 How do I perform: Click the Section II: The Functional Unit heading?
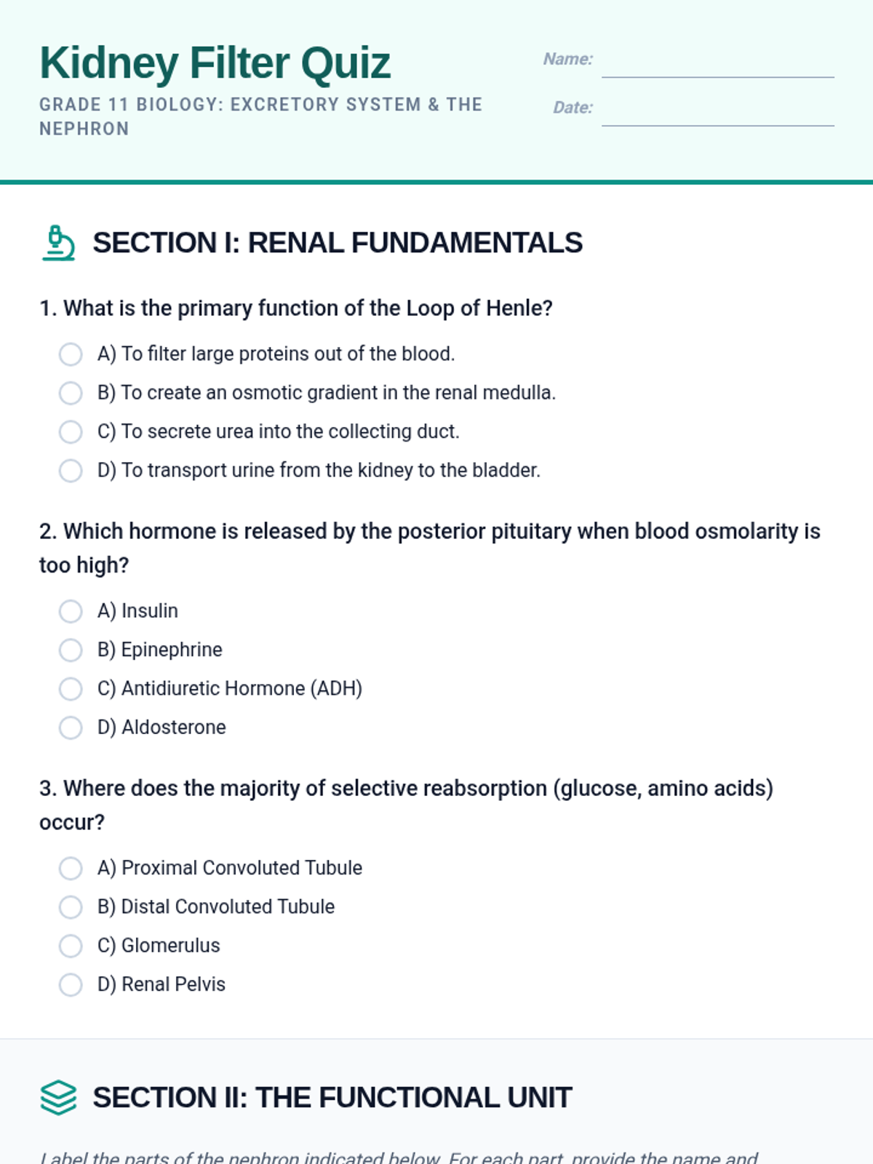click(x=332, y=1097)
